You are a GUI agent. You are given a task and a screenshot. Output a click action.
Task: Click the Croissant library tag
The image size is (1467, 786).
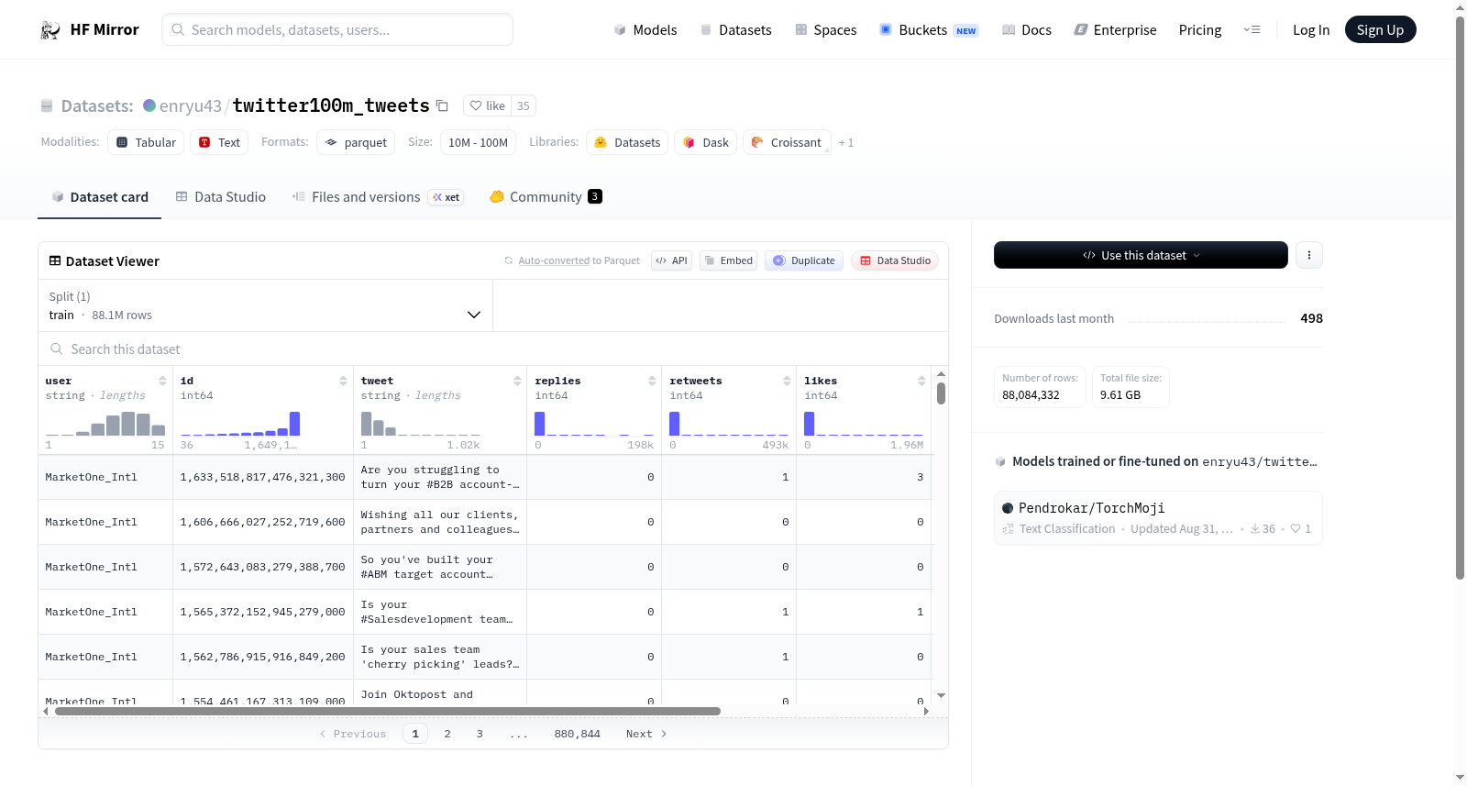click(x=787, y=142)
